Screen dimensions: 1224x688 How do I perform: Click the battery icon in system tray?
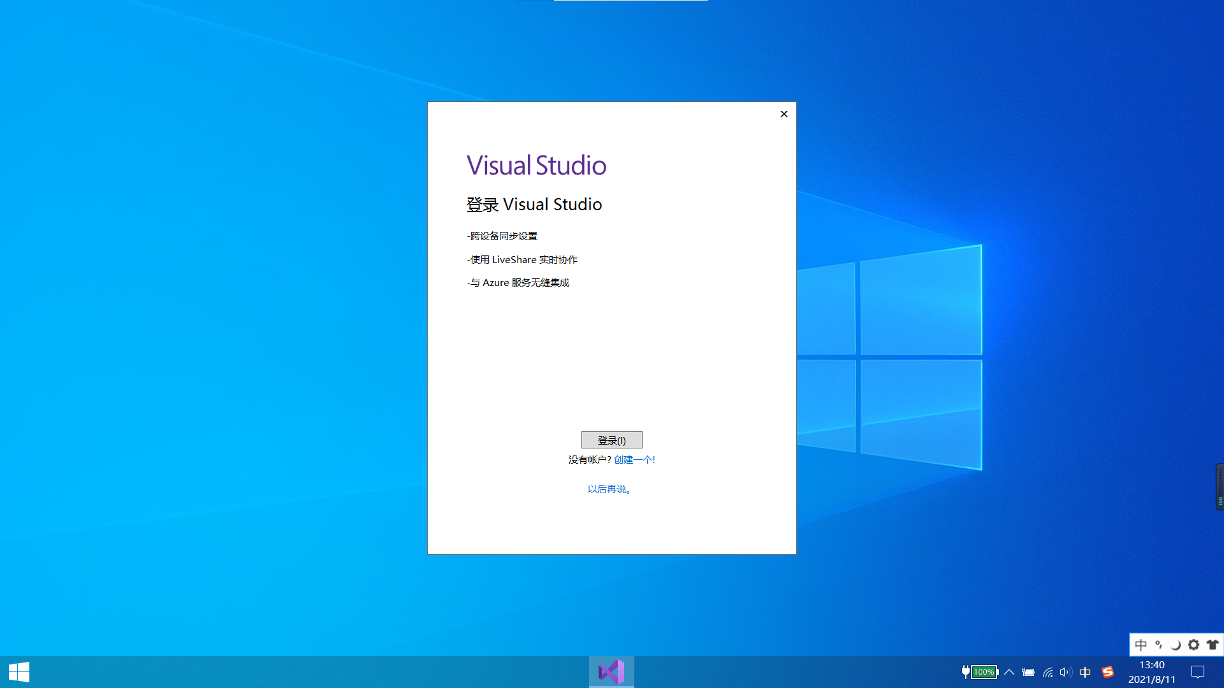1029,672
